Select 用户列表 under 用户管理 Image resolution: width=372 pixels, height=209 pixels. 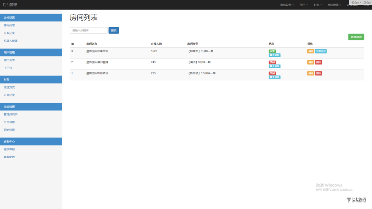9,60
